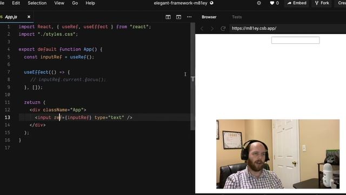The image size is (346, 195).
Task: Focus the text input in preview
Action: coord(296,40)
